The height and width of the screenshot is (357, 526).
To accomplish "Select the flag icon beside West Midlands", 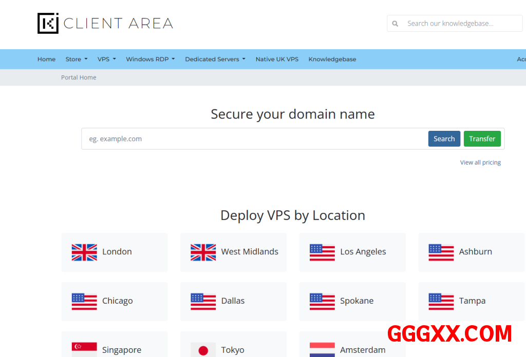I will [203, 252].
